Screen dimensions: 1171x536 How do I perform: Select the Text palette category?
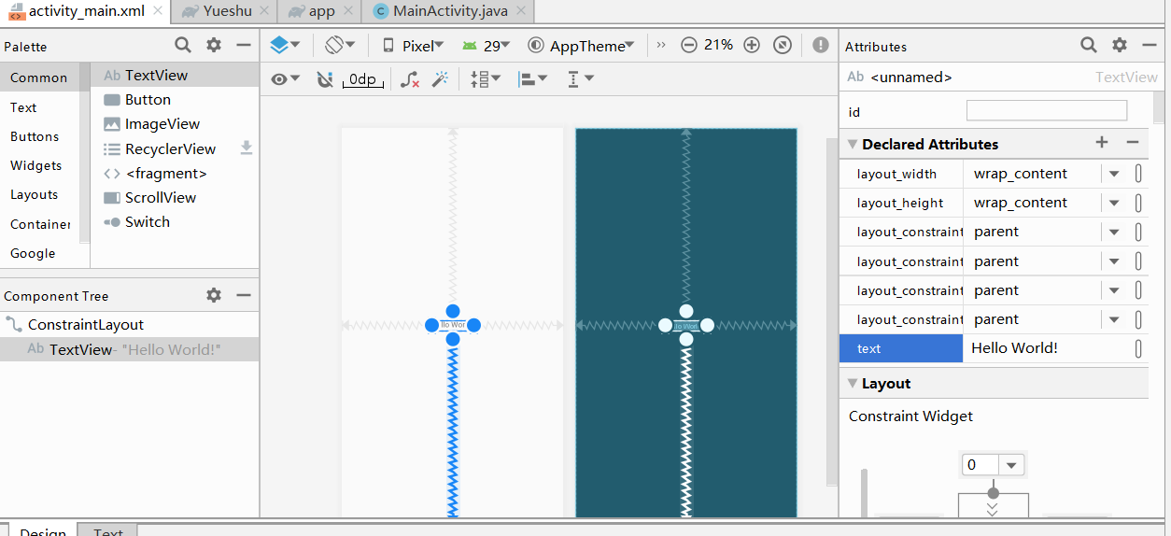click(x=39, y=107)
